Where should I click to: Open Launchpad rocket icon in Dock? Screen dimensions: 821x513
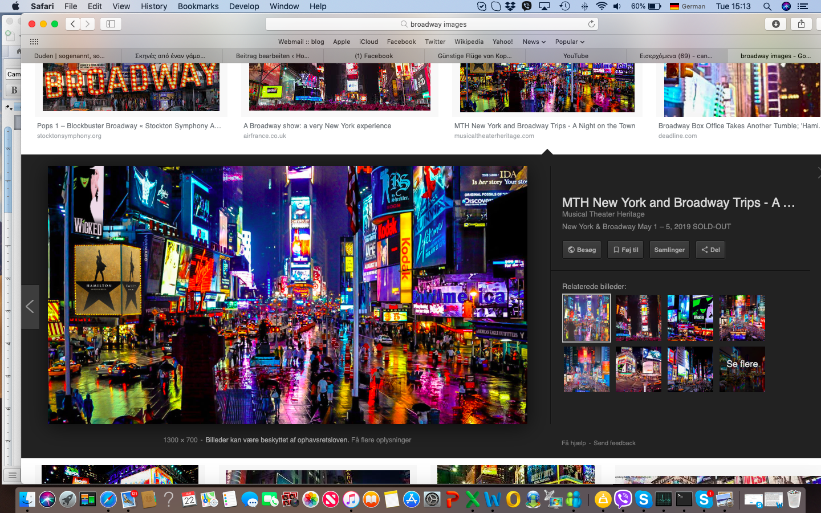click(x=67, y=500)
